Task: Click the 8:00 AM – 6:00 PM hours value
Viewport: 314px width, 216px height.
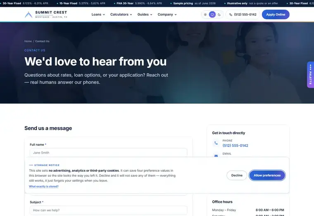Action: [x=270, y=210]
